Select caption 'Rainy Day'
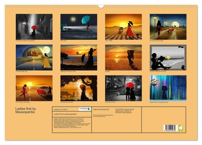The image size is (202, 145). pyautogui.click(x=63, y=41)
